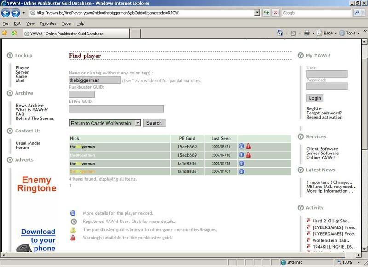
Task: Open the News Archive link
Action: click(x=29, y=106)
